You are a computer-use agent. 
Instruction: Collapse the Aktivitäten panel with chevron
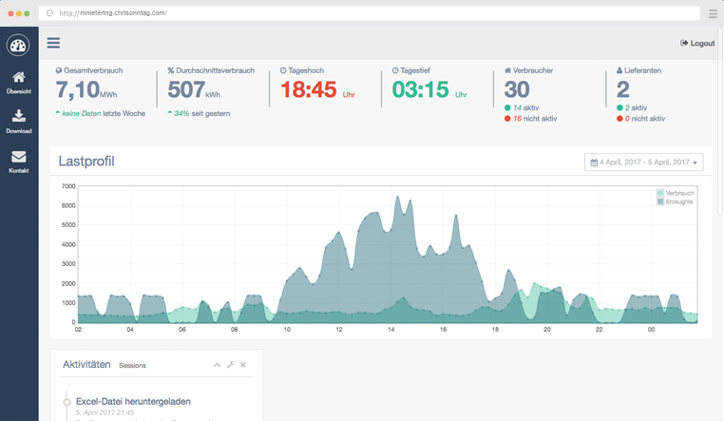tap(217, 365)
